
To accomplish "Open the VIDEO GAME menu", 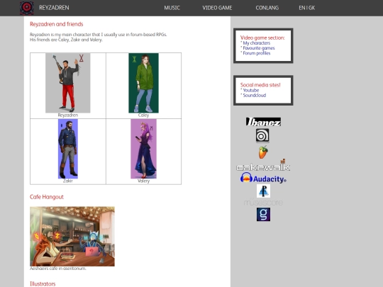I will click(x=217, y=8).
